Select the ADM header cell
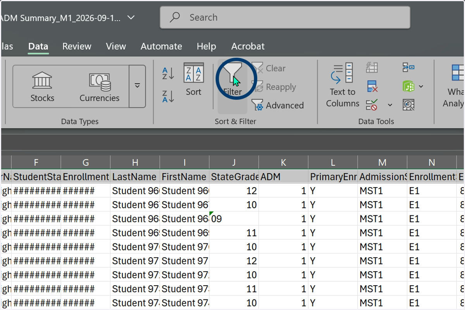Viewport: 465px width, 310px height. [x=283, y=177]
